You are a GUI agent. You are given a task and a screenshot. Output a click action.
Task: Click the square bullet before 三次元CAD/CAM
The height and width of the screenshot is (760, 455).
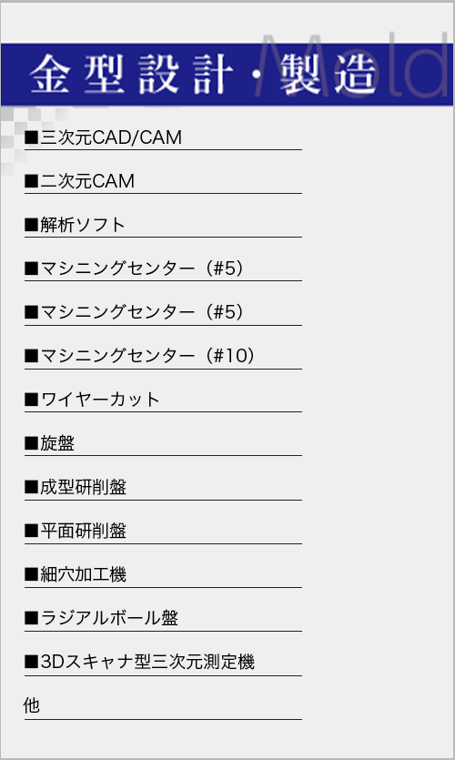[32, 138]
